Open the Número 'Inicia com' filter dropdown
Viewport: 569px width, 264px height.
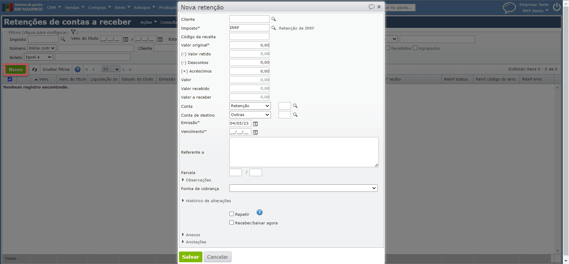click(42, 48)
